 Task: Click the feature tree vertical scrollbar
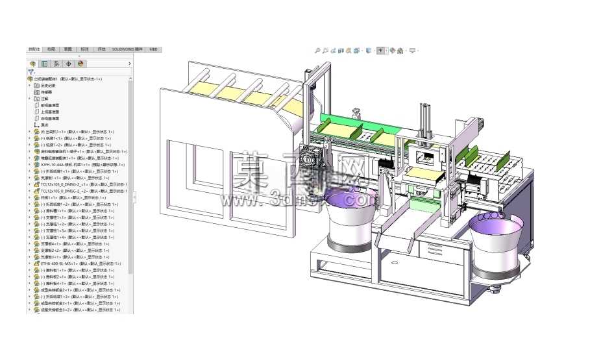130,177
